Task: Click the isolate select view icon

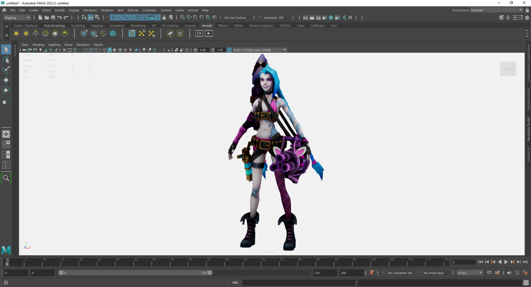Action: click(168, 50)
